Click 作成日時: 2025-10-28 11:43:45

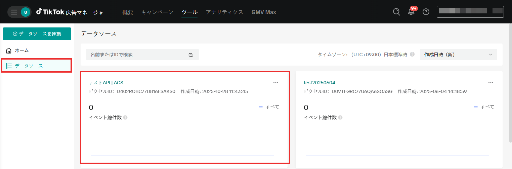click(x=214, y=91)
